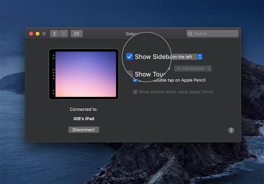Open Show All preferences via the grid icon
Screen dimensions: 264x184
[x=77, y=34]
